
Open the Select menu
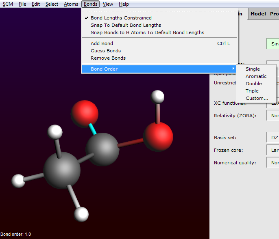coord(52,4)
